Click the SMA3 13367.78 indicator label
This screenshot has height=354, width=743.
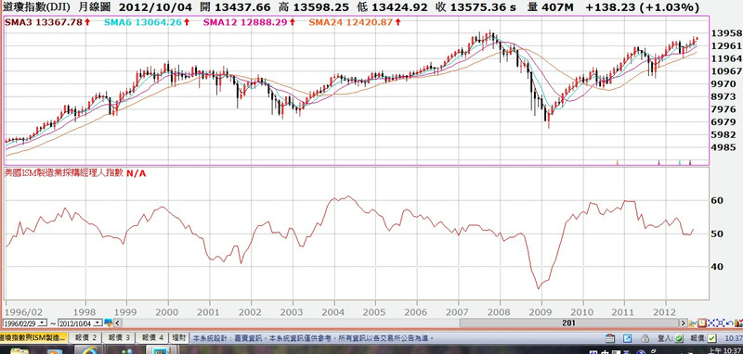click(x=47, y=22)
